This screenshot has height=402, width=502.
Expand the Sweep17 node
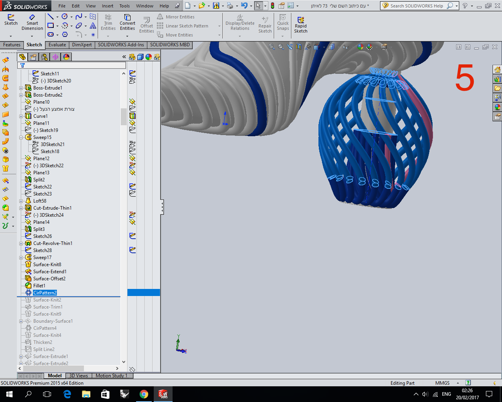21,258
